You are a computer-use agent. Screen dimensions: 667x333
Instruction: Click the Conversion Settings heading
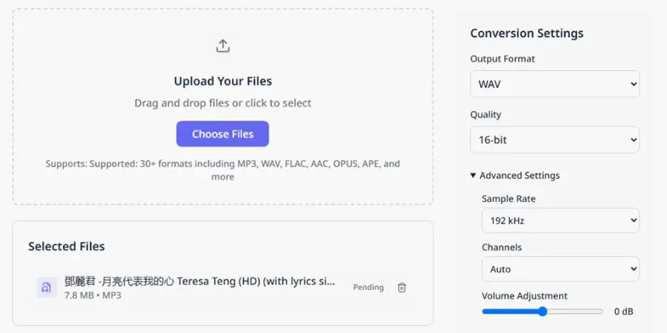point(527,33)
